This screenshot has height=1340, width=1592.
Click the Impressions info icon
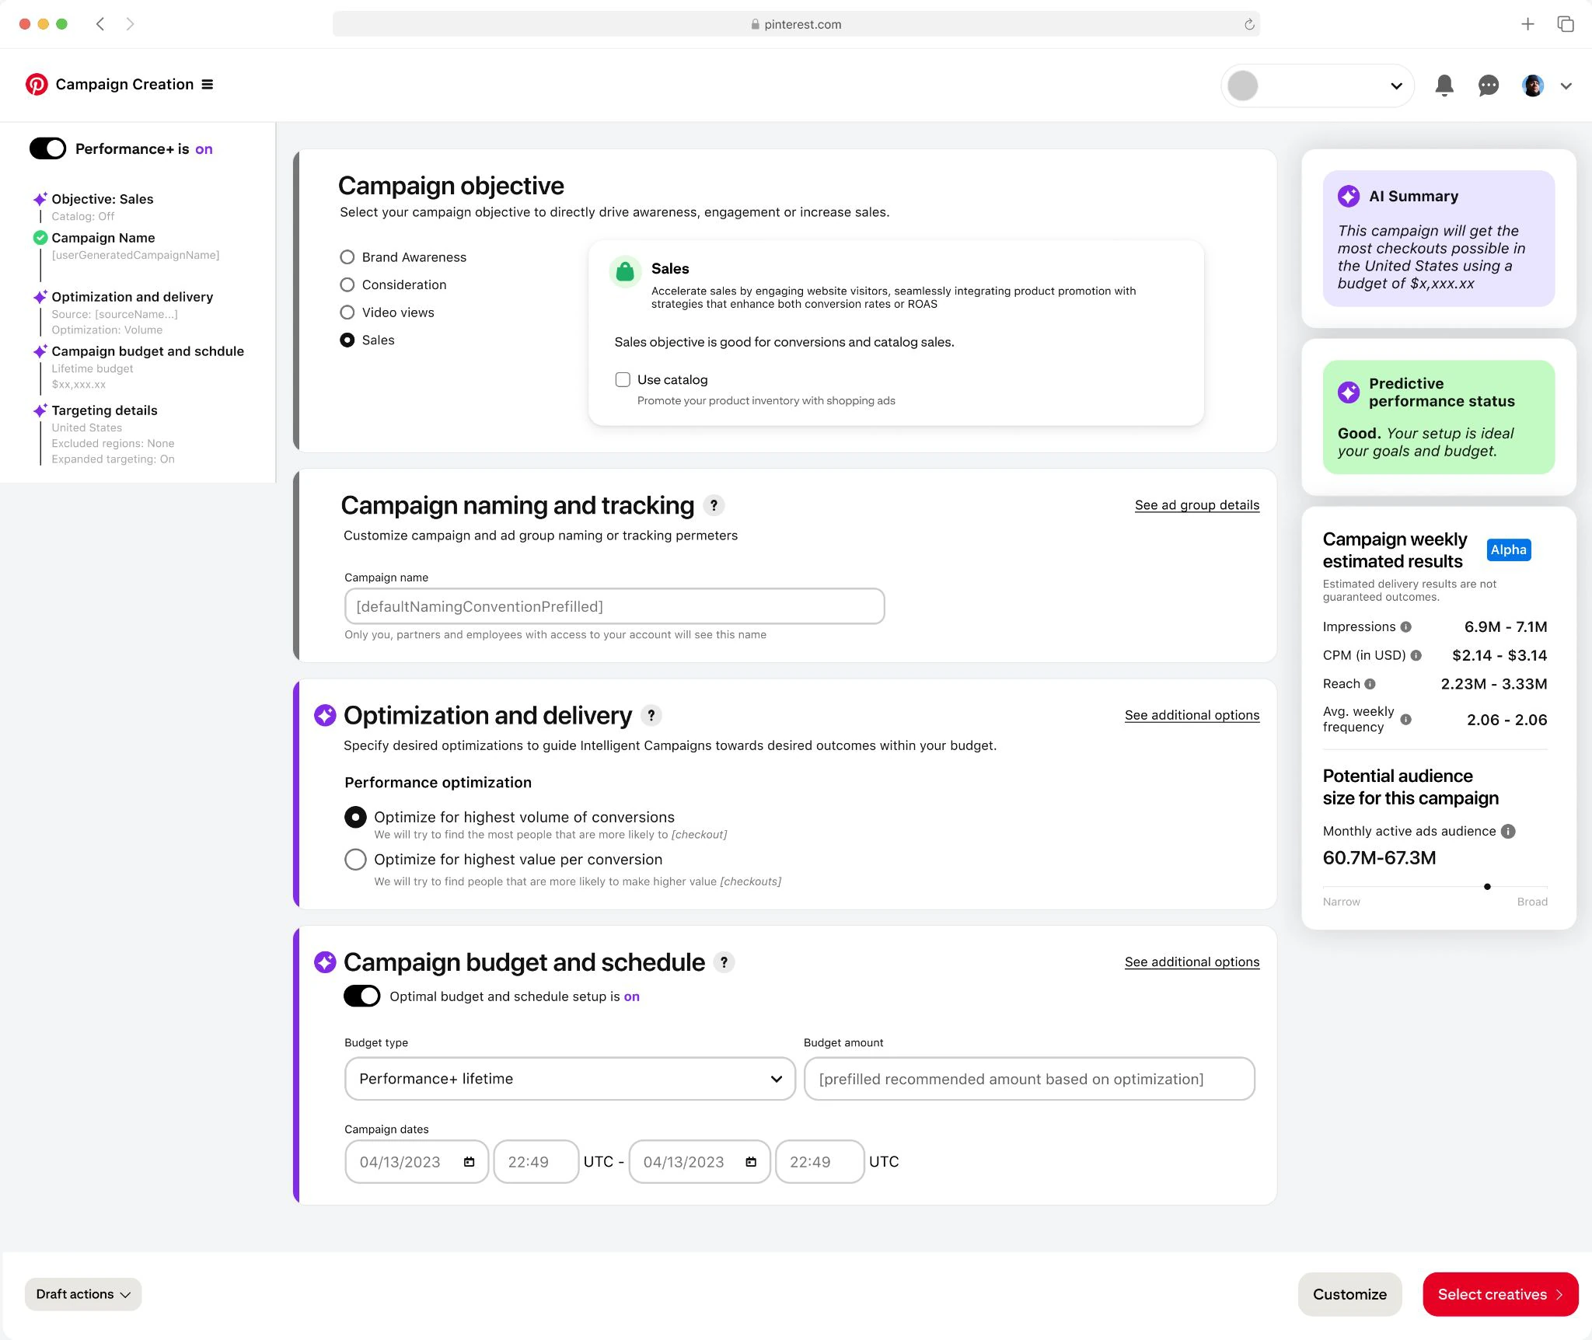click(x=1405, y=627)
